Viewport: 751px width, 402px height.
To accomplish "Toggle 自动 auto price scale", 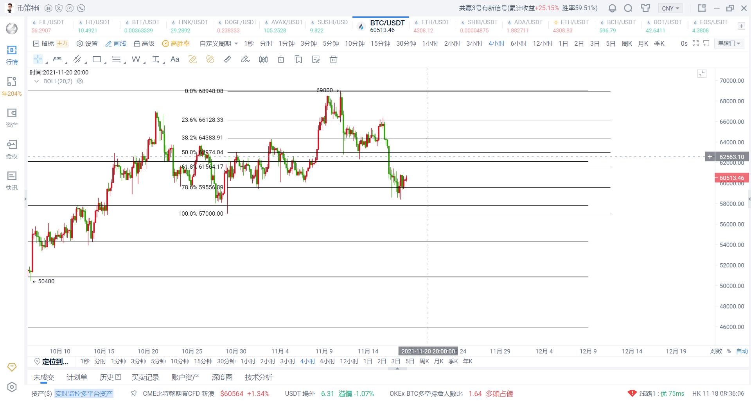I will tap(742, 351).
